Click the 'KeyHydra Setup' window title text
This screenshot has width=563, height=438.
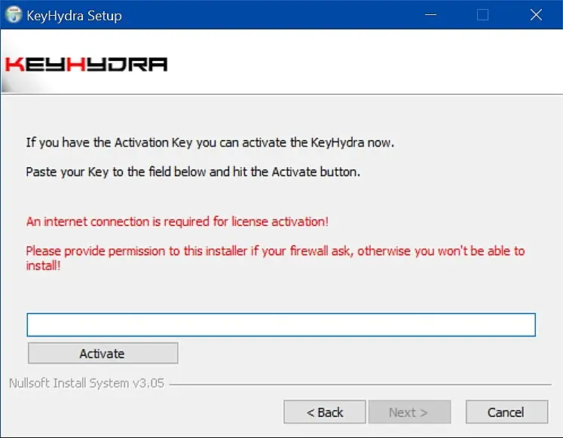click(x=75, y=16)
